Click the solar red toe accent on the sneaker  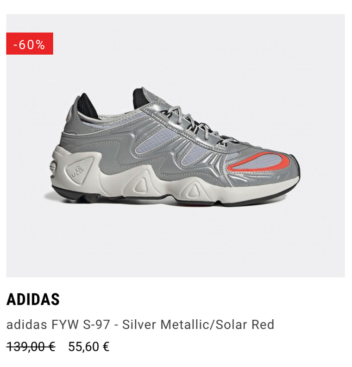coord(260,162)
